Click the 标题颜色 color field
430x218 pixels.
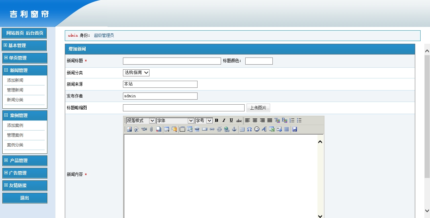[259, 61]
